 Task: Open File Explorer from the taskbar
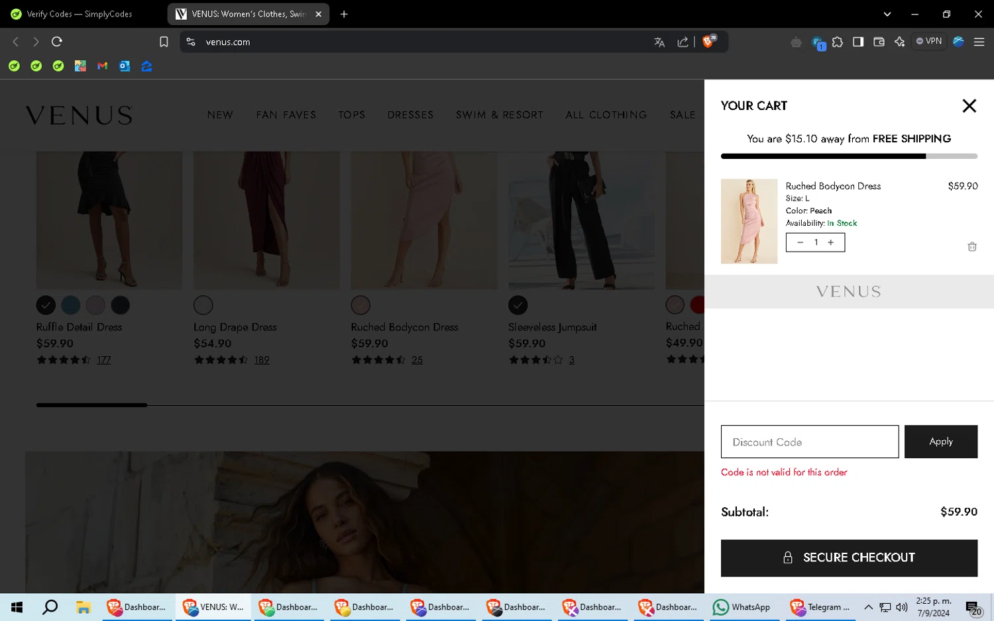click(83, 607)
